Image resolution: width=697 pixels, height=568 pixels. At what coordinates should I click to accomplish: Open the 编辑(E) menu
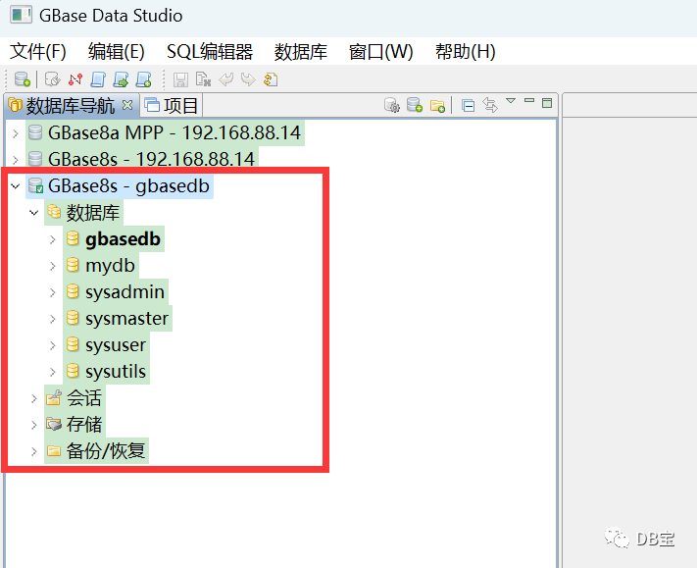116,52
